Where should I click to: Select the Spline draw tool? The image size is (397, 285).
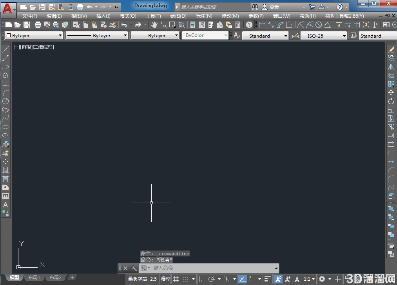pos(5,118)
